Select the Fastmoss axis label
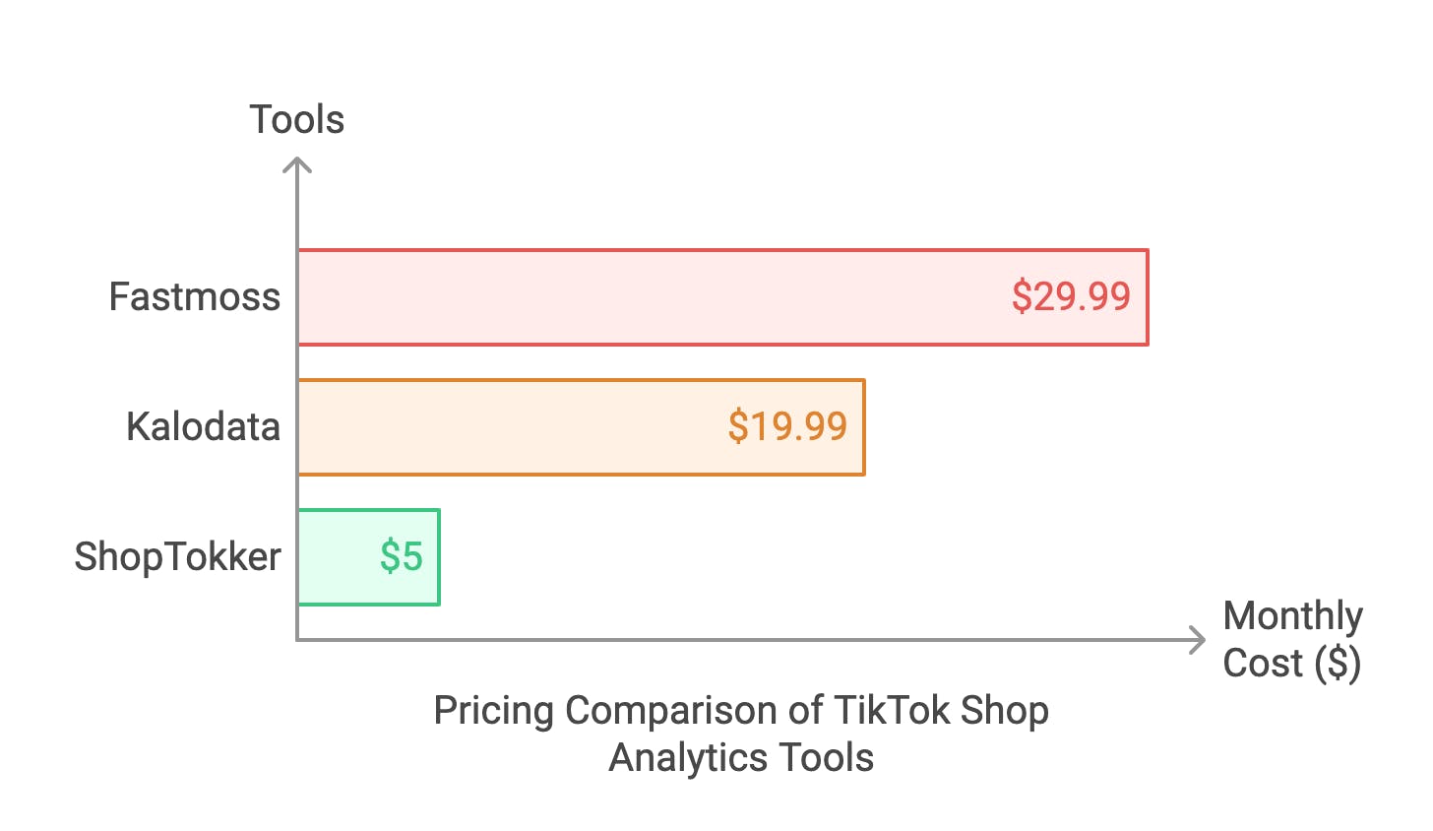Screen dimensions: 1433x831 tap(195, 296)
